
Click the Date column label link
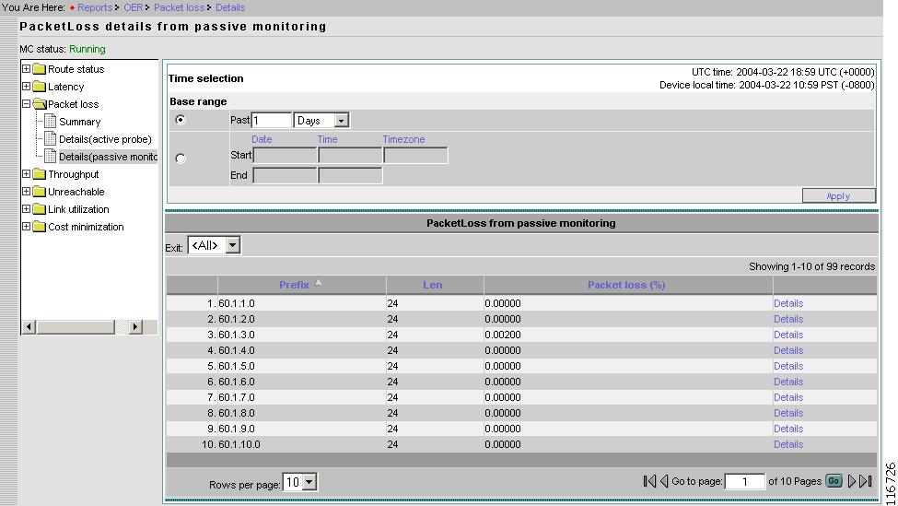pyautogui.click(x=262, y=139)
